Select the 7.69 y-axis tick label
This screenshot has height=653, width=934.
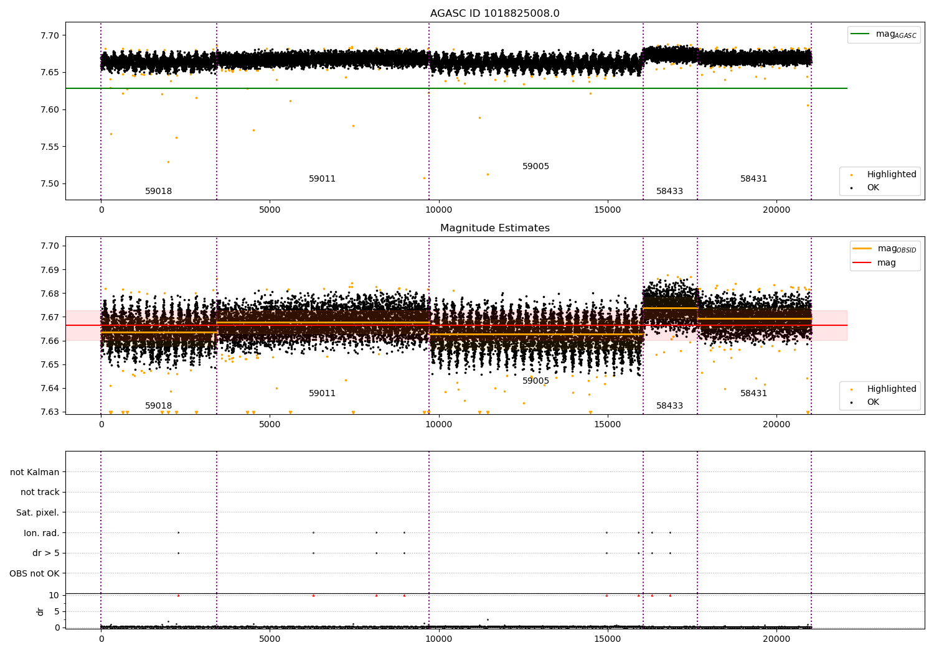click(50, 270)
